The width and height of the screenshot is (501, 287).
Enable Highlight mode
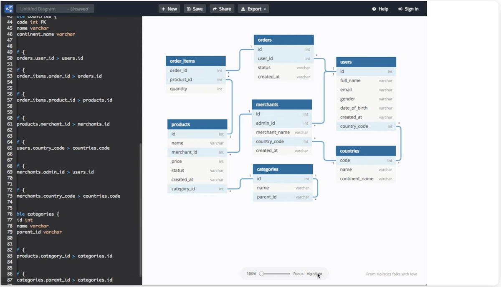pos(314,274)
